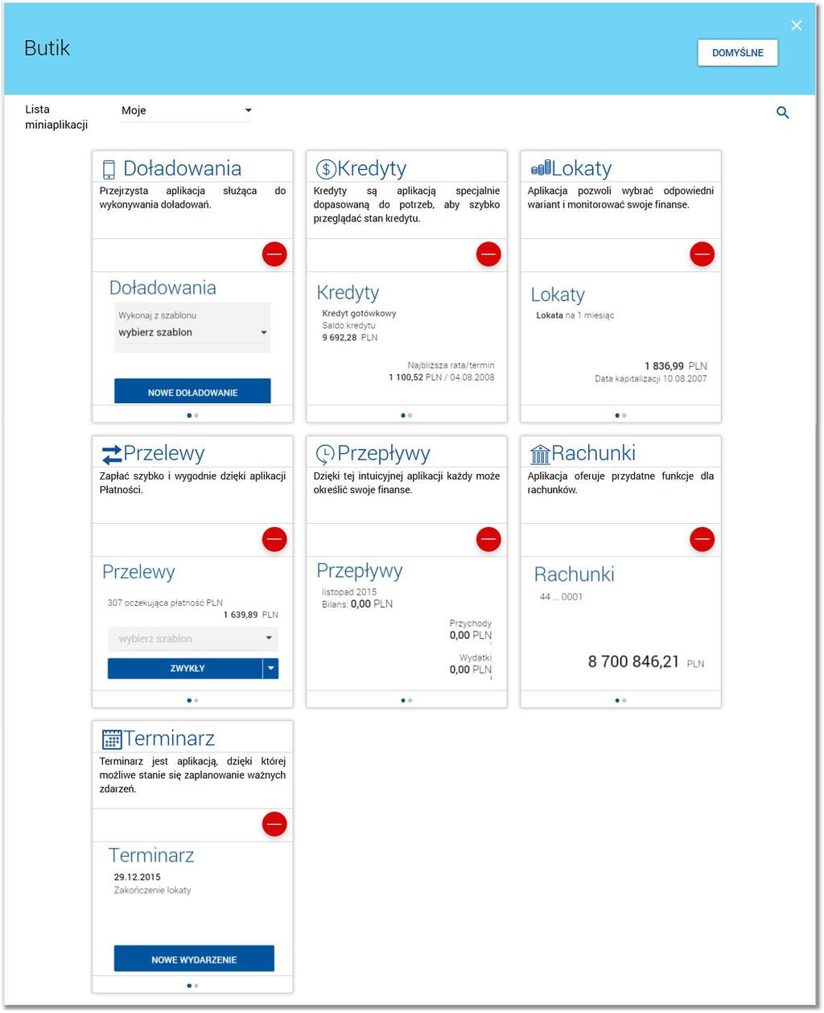Click the Rachunki card header title
This screenshot has height=1013, width=824.
(x=594, y=454)
